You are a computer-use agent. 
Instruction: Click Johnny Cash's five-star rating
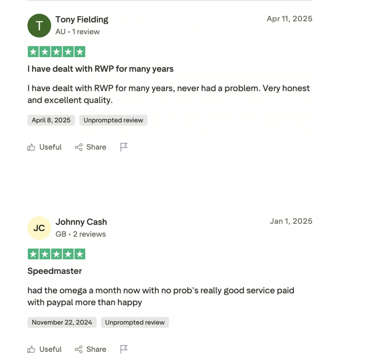(56, 254)
